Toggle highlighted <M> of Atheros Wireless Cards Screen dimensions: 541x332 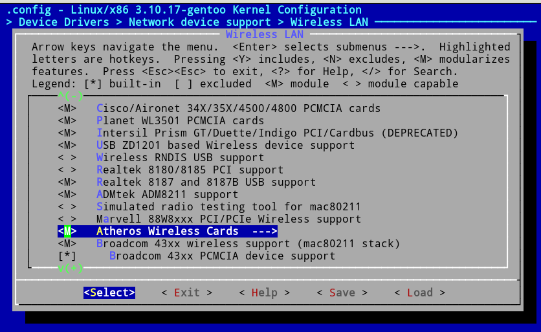click(67, 231)
